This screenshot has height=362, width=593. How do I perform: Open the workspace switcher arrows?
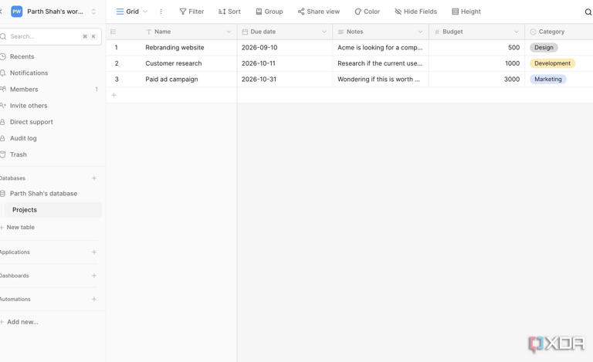click(93, 12)
